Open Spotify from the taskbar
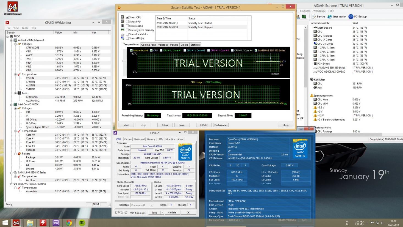 [x=82, y=223]
